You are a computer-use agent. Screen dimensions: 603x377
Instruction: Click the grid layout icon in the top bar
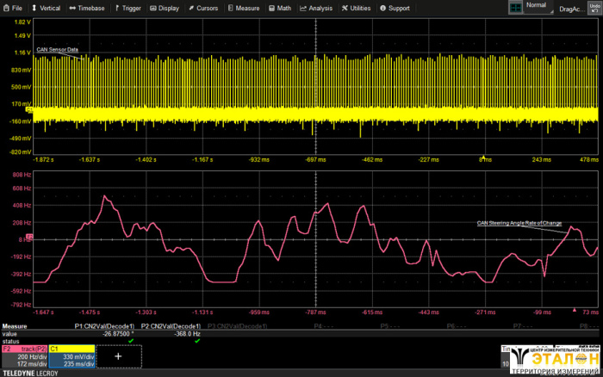pos(515,7)
